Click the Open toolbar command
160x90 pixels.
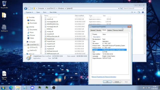click(38, 12)
